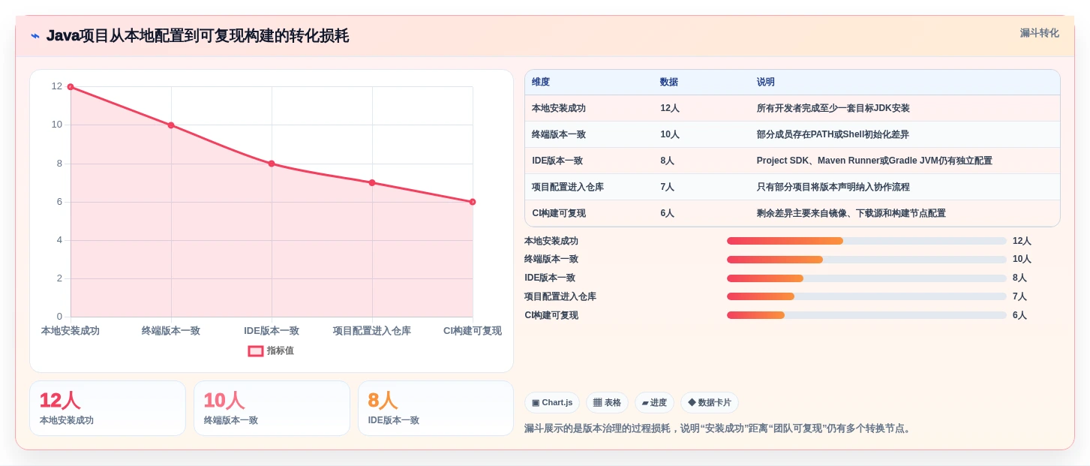1090x466 pixels.
Task: Select the Chart.js tag chip
Action: [x=552, y=402]
